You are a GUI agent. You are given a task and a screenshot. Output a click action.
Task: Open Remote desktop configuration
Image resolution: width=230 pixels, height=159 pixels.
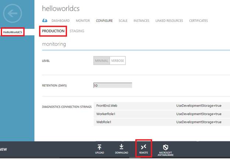(144, 149)
